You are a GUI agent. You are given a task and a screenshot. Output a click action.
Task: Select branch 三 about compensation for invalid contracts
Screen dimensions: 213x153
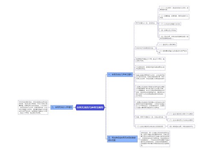coord(122,139)
